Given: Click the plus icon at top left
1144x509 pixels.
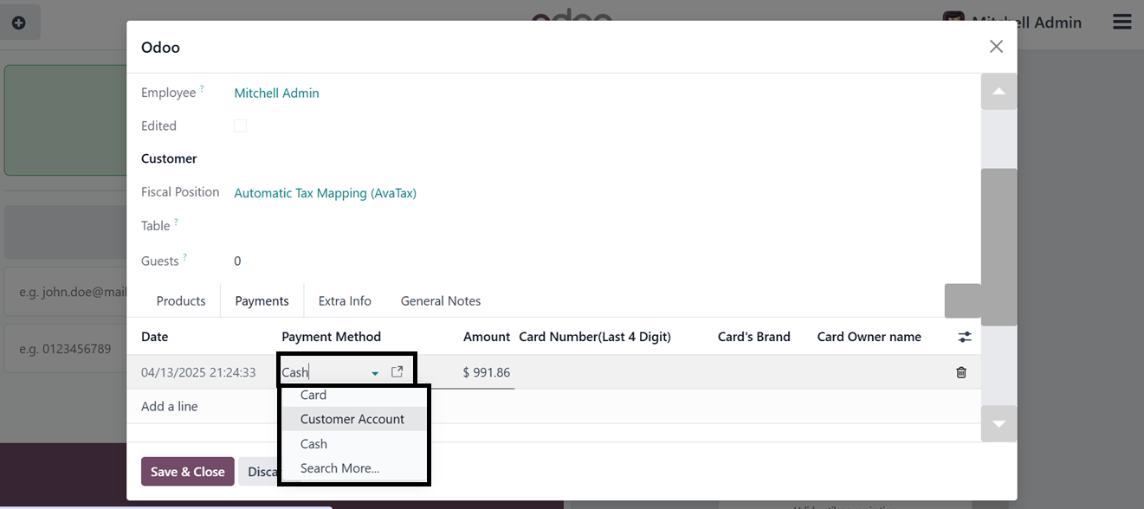Looking at the screenshot, I should pos(19,23).
